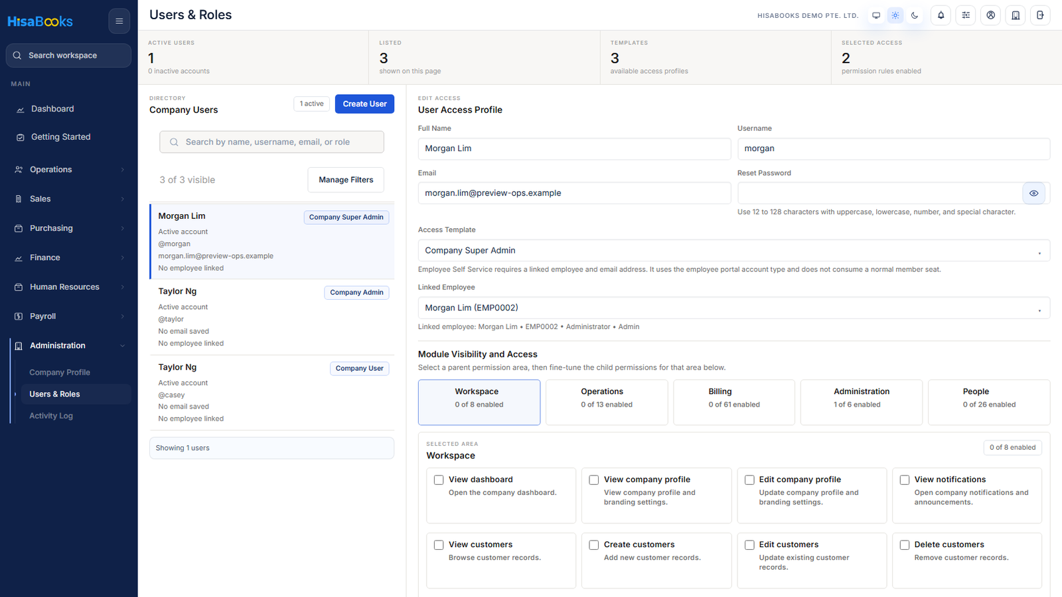Select light theme sun icon
Viewport: 1062px width, 597px height.
point(895,15)
